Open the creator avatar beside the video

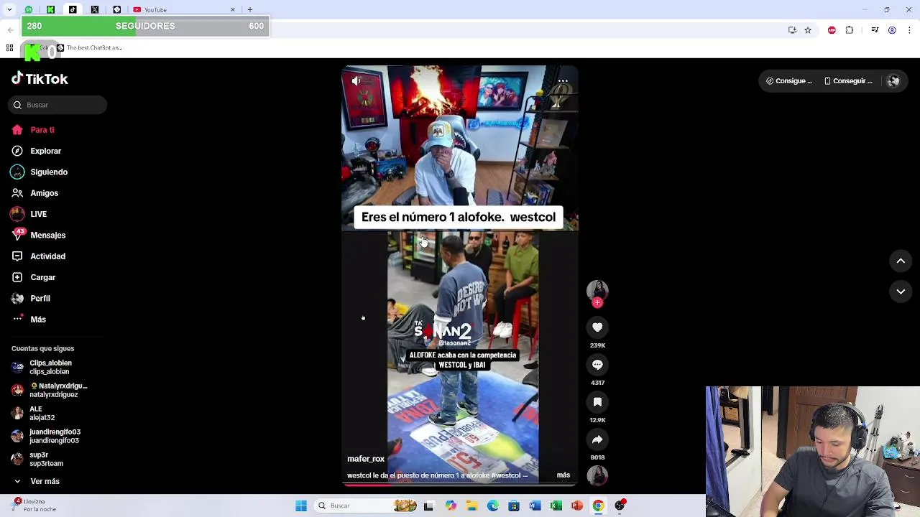(597, 290)
